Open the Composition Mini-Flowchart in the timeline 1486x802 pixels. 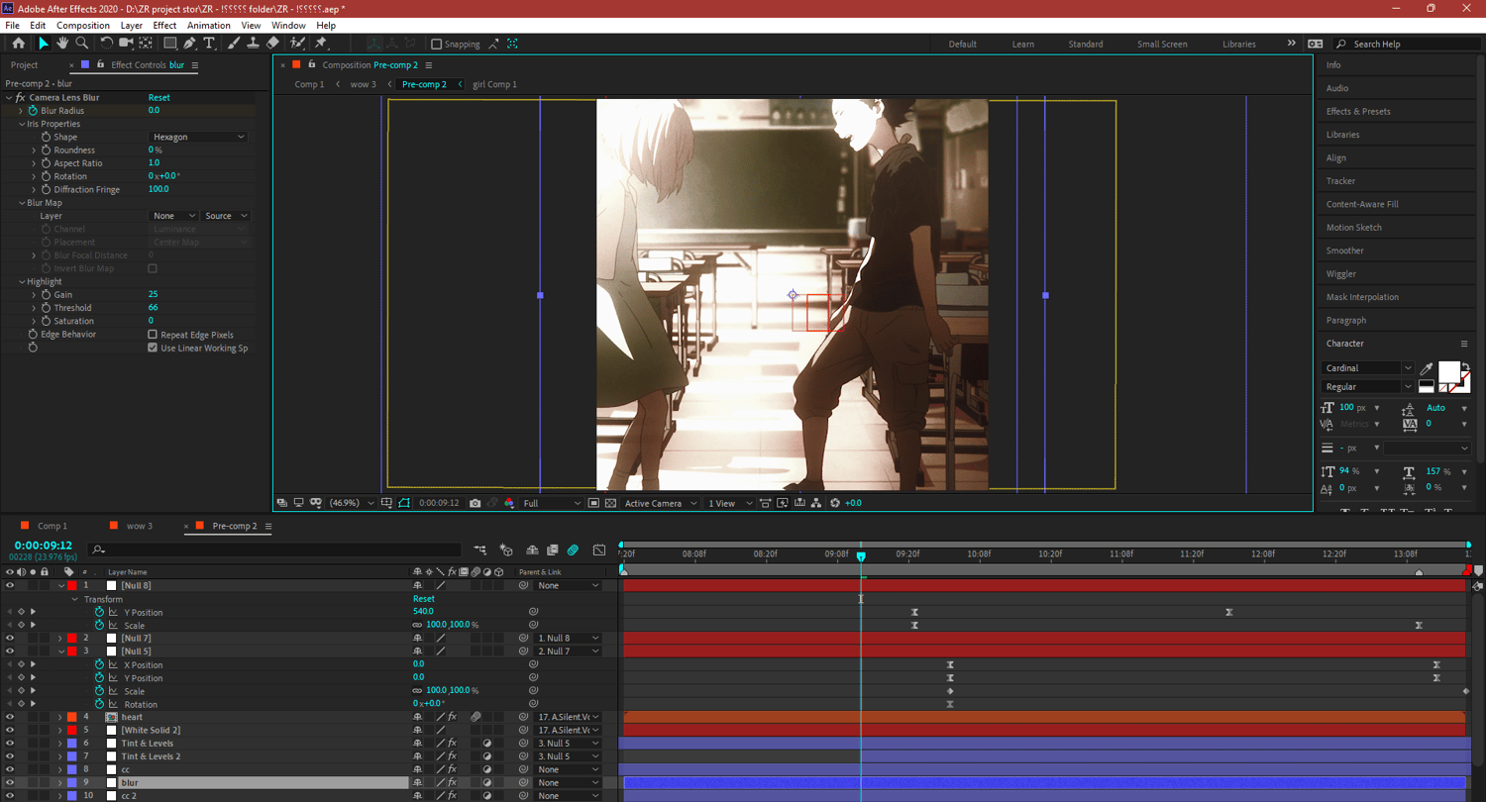480,550
